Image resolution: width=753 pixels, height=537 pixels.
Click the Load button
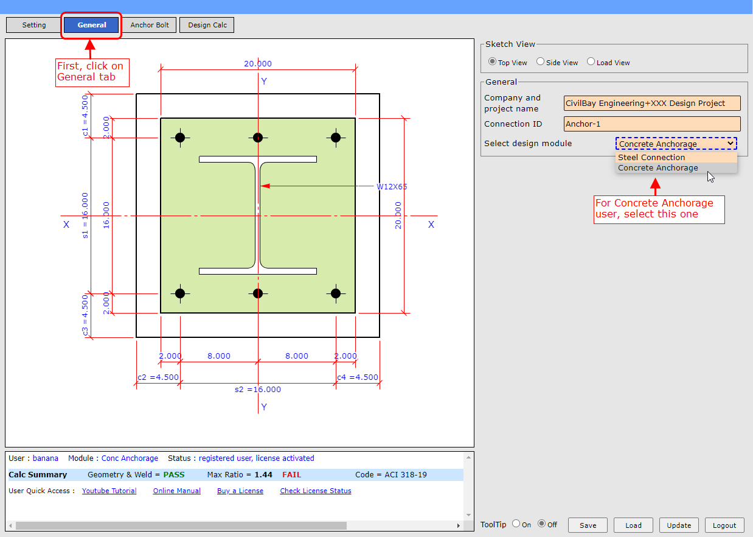point(633,525)
